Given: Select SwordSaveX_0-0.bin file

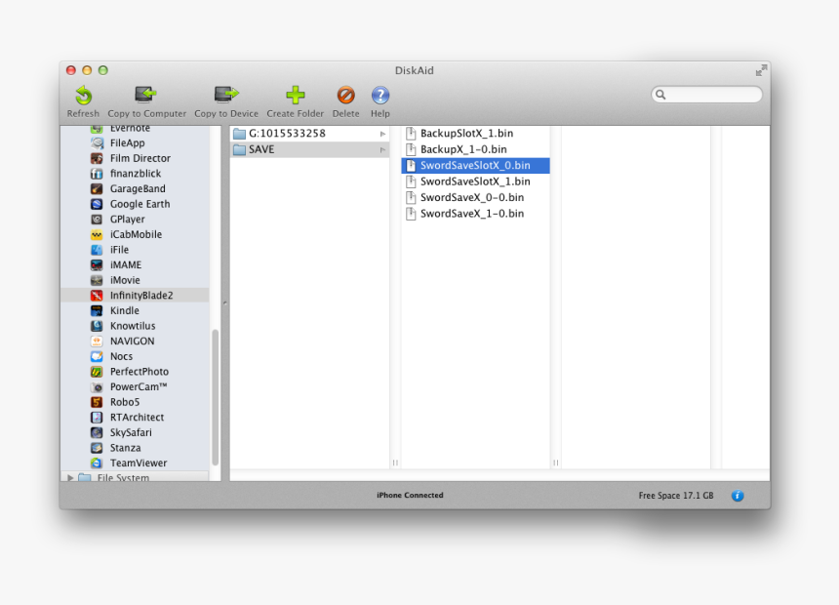Looking at the screenshot, I should 469,197.
